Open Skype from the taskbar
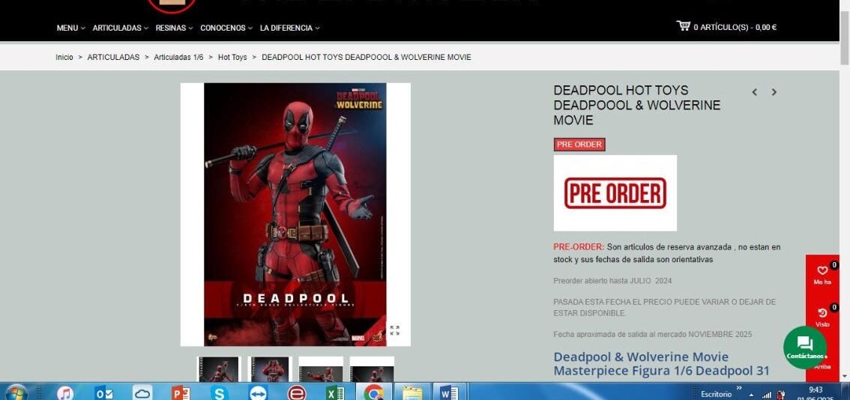Image resolution: width=850 pixels, height=400 pixels. 219,393
